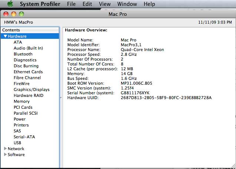Open the System Profiler menu
The image size is (236, 169).
[40, 4]
